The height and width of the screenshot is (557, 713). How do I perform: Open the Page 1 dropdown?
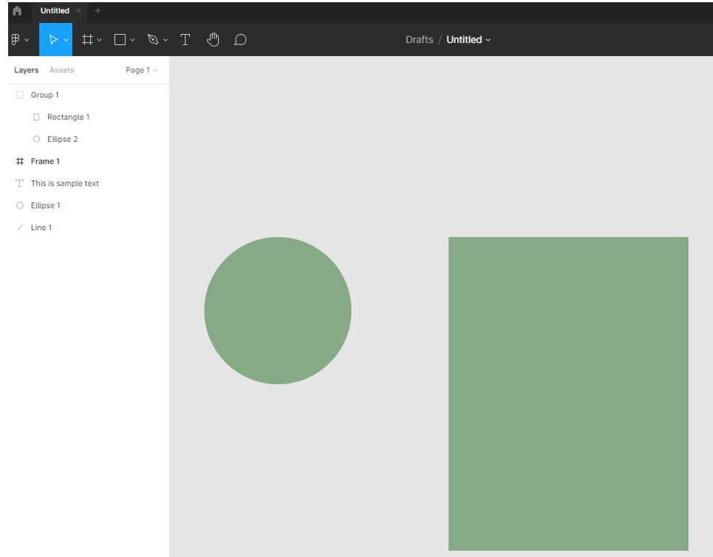point(141,70)
